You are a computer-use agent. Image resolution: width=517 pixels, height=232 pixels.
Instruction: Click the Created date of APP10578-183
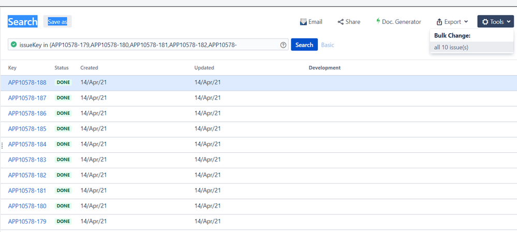[94, 160]
